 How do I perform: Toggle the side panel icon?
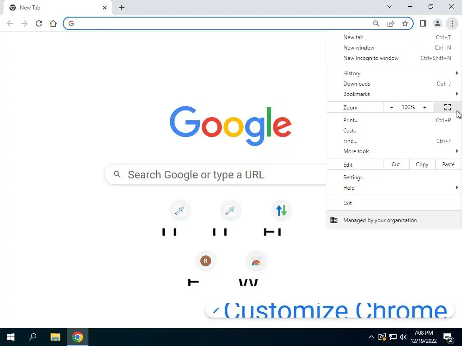pyautogui.click(x=423, y=23)
